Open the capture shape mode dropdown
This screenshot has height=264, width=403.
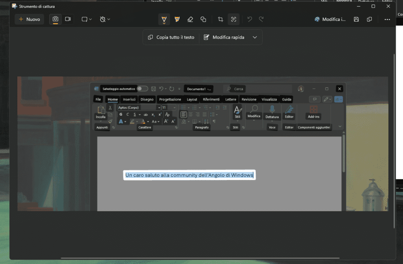coord(87,19)
